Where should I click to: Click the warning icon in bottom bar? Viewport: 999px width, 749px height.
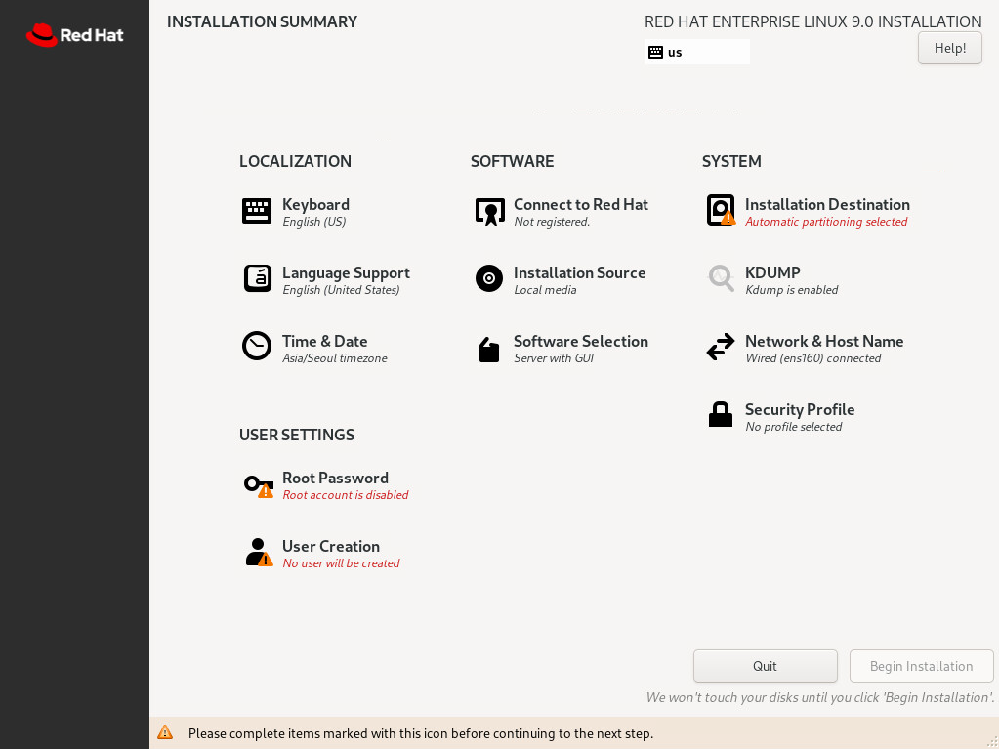[x=165, y=732]
